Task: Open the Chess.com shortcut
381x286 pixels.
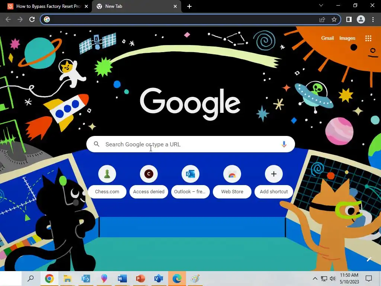Action: click(x=107, y=182)
